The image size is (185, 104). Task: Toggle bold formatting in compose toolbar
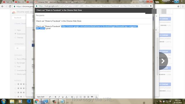click(55, 97)
